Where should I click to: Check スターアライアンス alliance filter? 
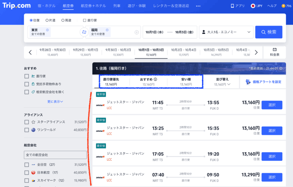coord(26,122)
